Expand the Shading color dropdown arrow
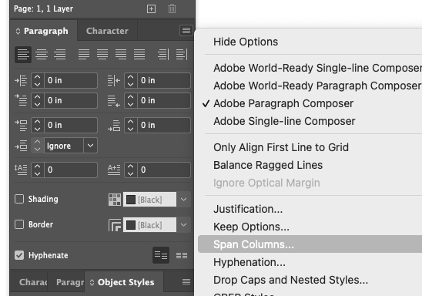 pos(183,200)
